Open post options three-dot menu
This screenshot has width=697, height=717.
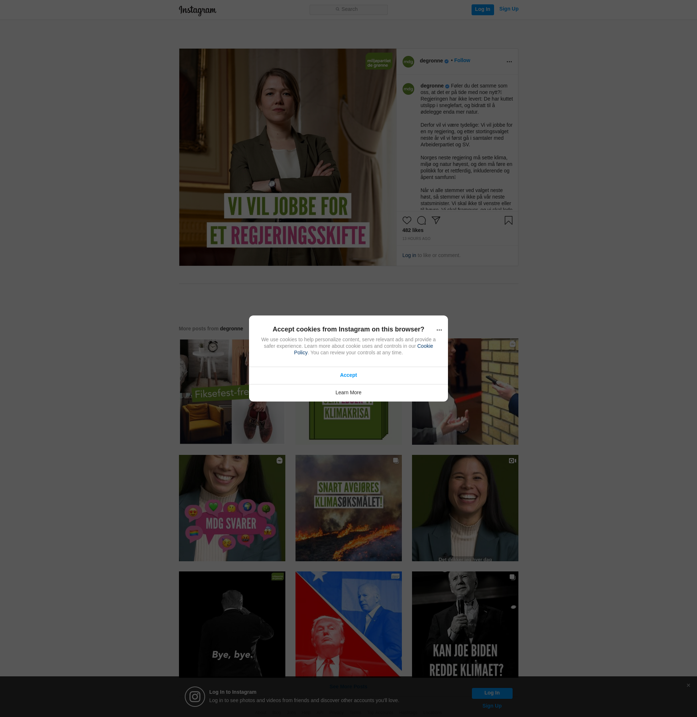pos(509,61)
